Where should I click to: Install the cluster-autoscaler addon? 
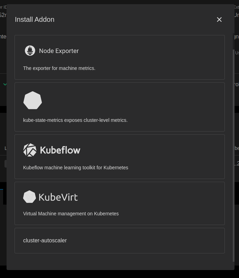point(119,240)
